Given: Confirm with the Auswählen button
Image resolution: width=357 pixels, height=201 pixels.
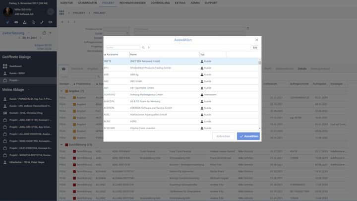Looking at the screenshot, I should (248, 136).
